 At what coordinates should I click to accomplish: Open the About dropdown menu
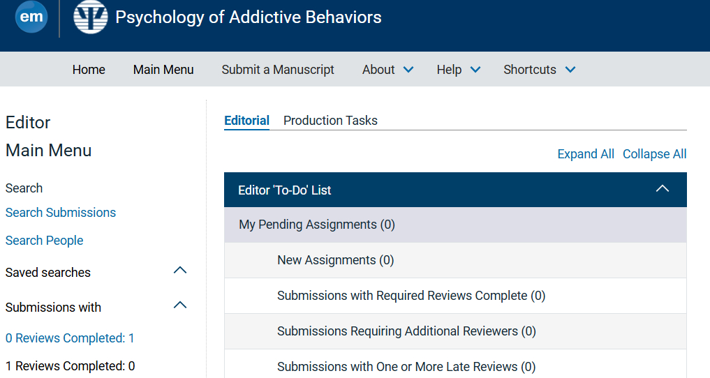point(387,70)
